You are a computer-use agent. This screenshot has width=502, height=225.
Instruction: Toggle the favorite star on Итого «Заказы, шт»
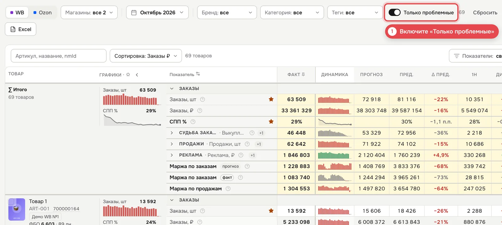271,100
